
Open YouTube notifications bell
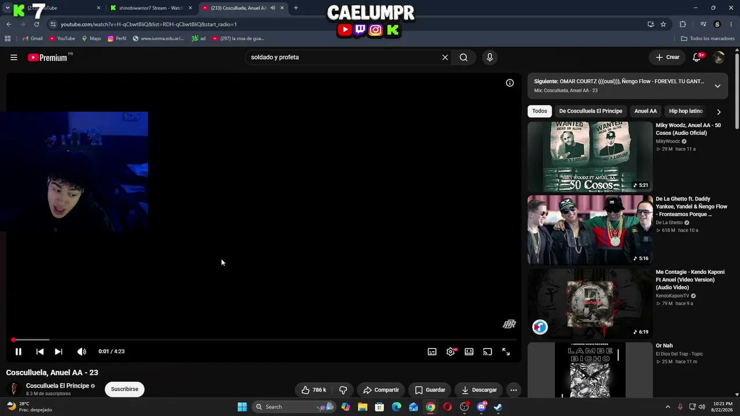coord(697,57)
